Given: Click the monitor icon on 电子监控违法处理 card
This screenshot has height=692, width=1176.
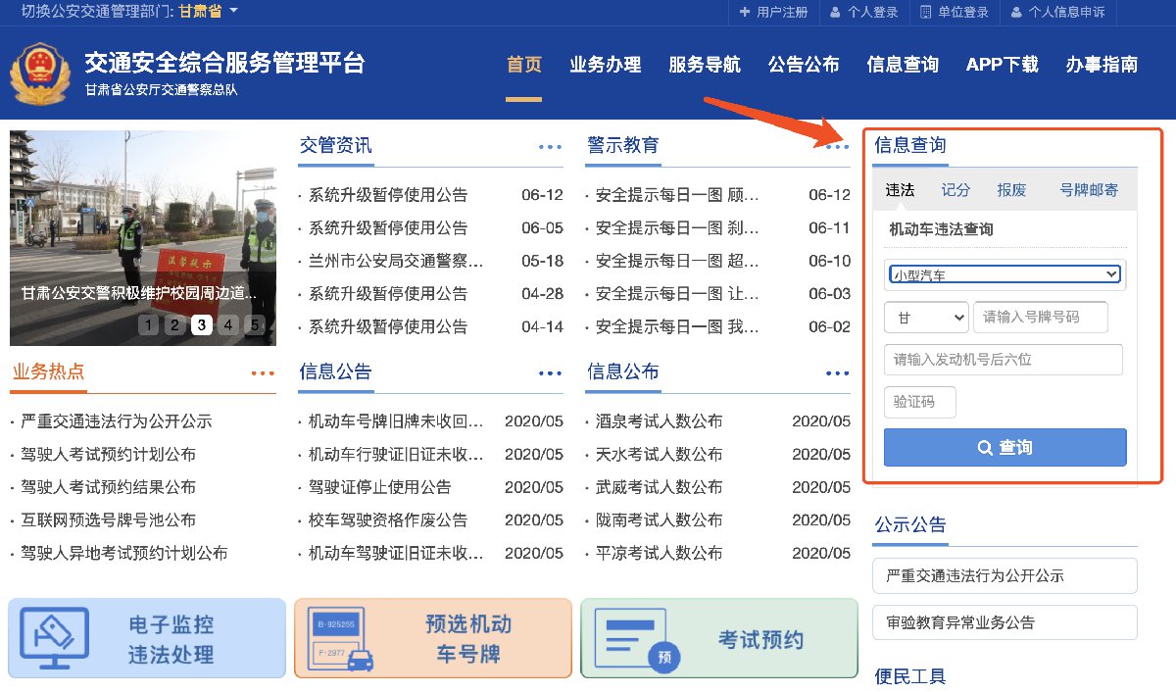Looking at the screenshot, I should pyautogui.click(x=56, y=638).
